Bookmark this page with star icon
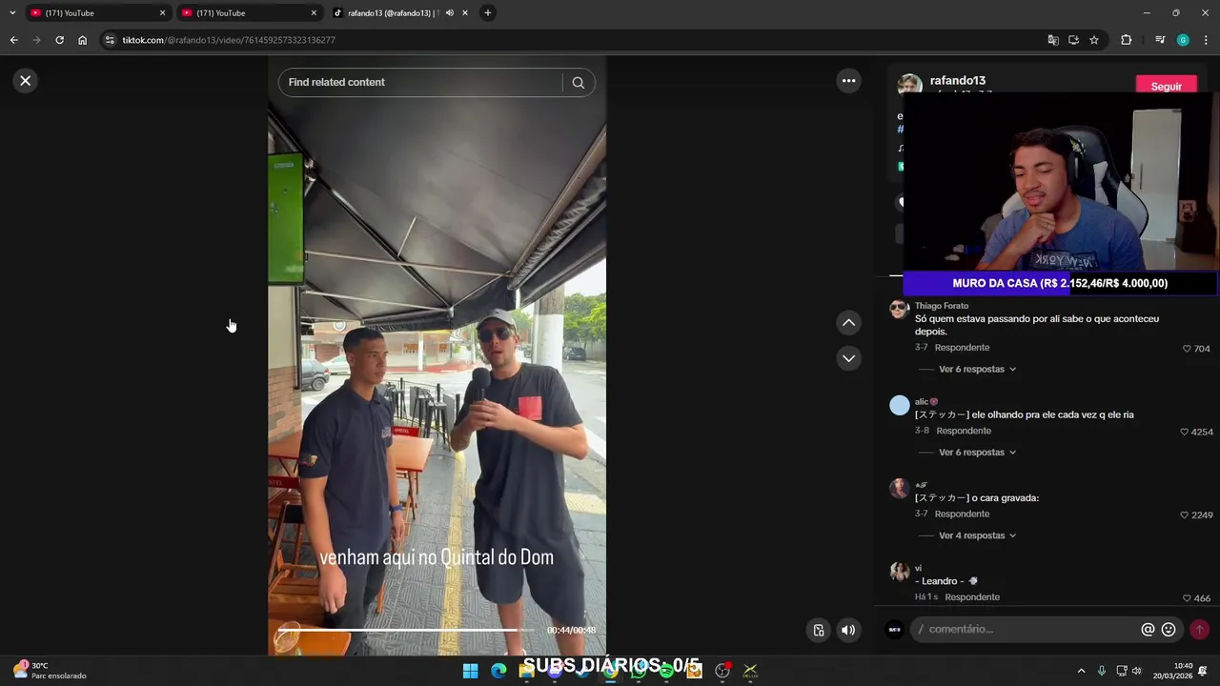The width and height of the screenshot is (1220, 686). click(1094, 40)
